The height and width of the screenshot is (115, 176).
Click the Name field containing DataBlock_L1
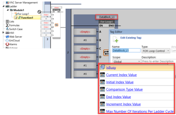pyautogui.click(x=126, y=51)
